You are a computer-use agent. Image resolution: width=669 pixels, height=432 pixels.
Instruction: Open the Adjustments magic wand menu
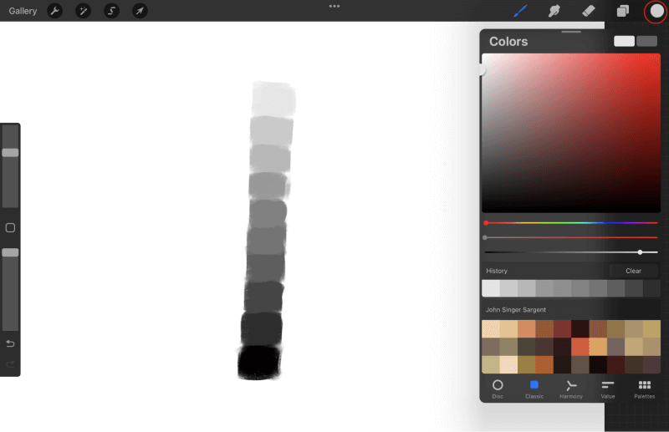click(x=83, y=11)
